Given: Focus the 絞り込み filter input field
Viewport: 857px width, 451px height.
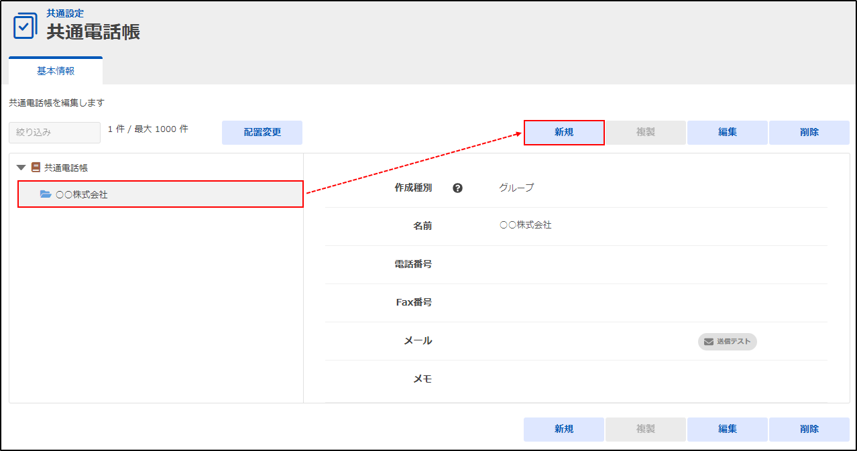Looking at the screenshot, I should click(54, 132).
